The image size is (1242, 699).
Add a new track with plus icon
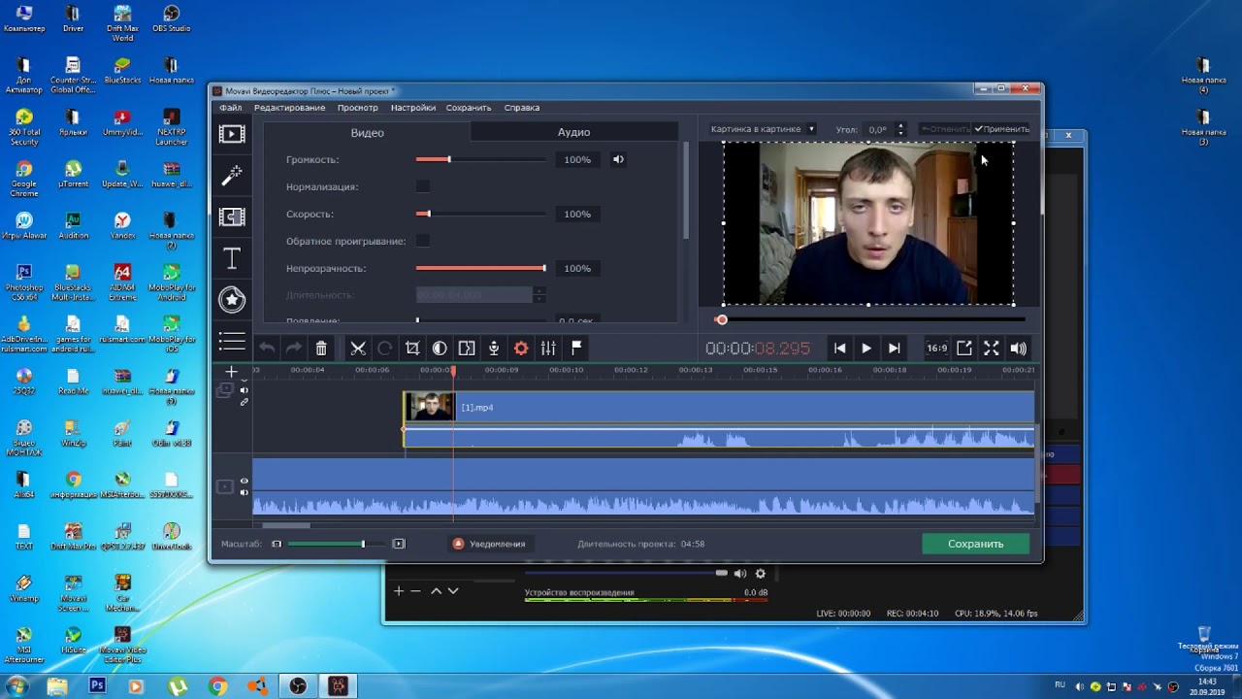(x=231, y=372)
